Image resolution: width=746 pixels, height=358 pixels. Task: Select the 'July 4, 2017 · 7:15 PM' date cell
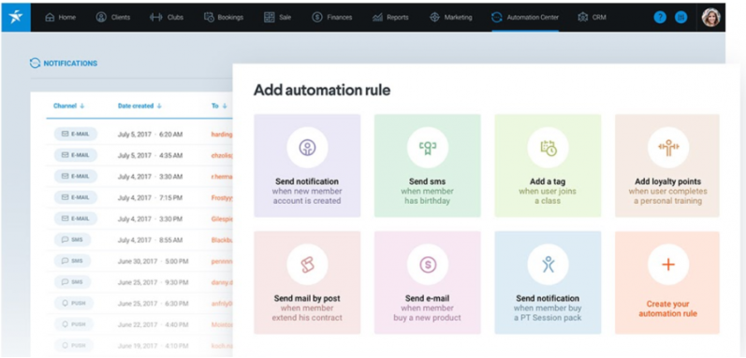point(150,197)
